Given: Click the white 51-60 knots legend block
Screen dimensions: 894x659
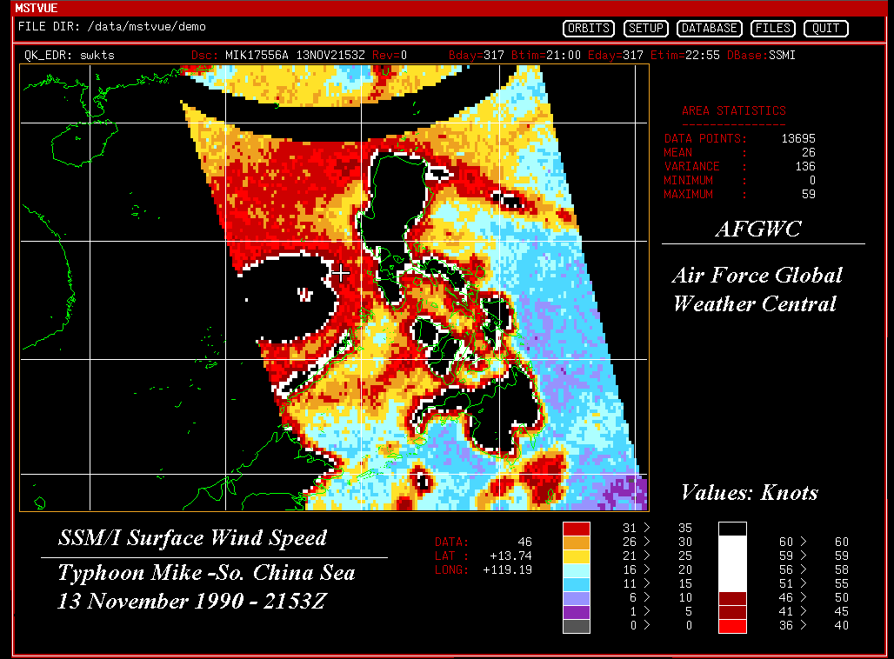Looking at the screenshot, I should (x=732, y=562).
